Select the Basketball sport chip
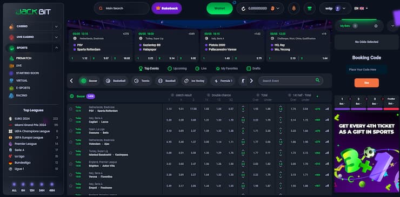This screenshot has width=400, height=197. point(116,81)
